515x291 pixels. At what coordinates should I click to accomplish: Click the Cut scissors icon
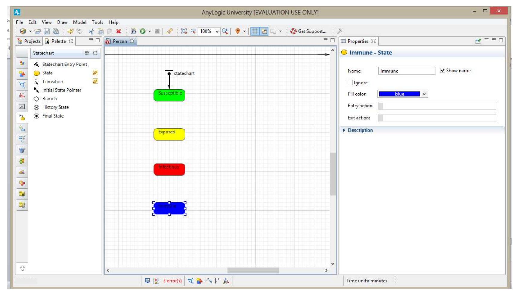91,31
